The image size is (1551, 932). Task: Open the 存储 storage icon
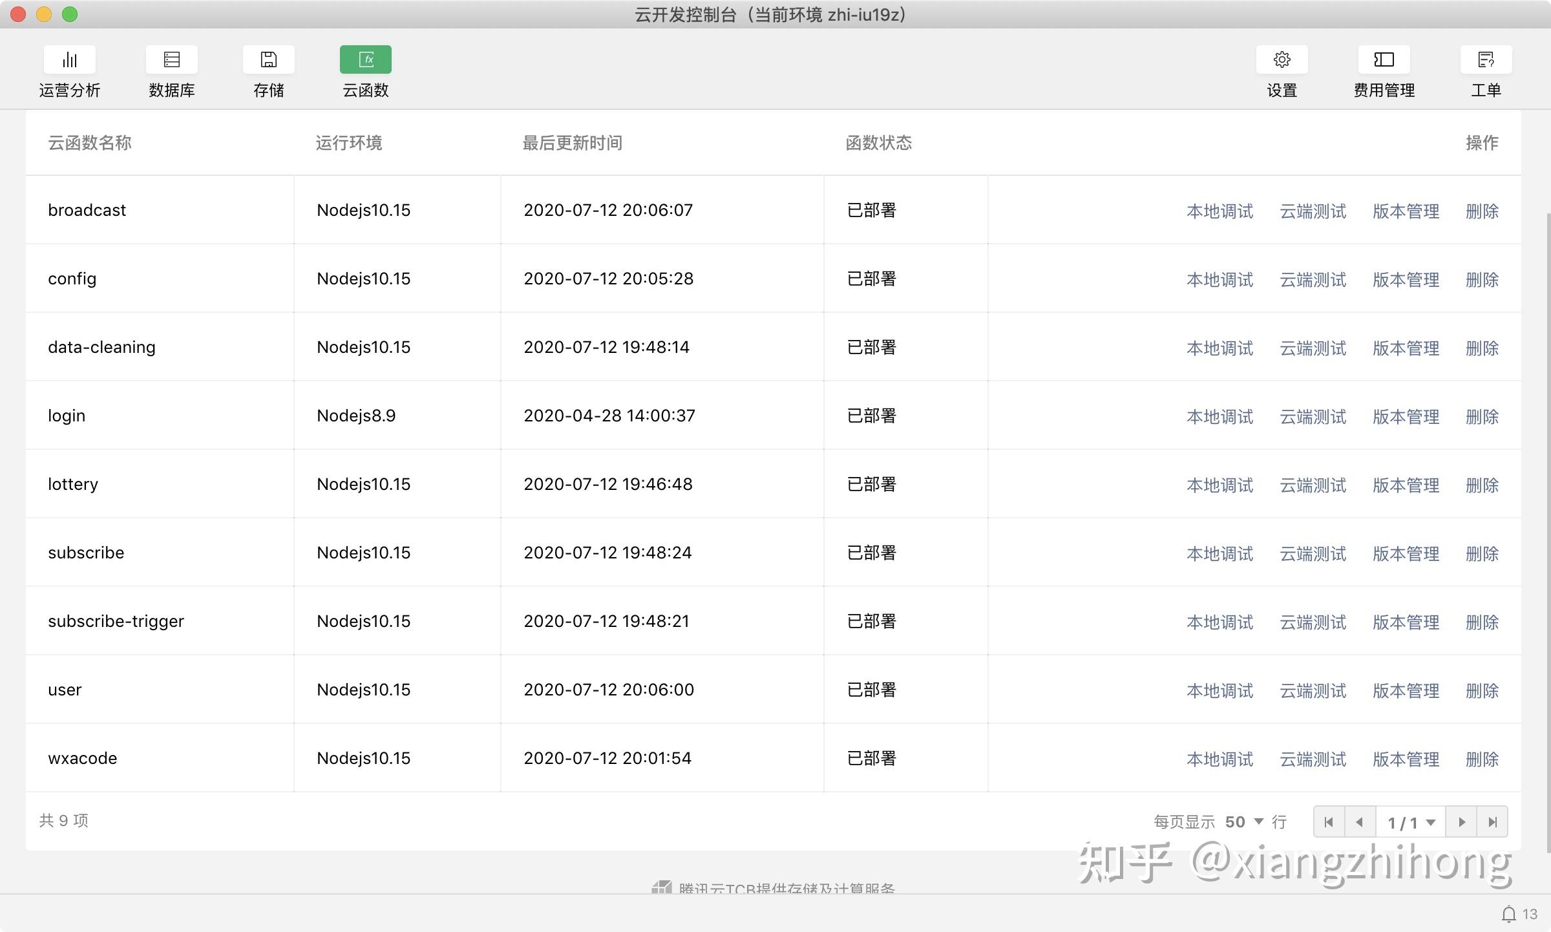[269, 59]
